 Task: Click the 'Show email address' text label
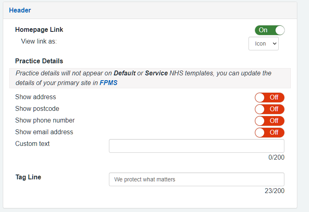click(x=44, y=132)
